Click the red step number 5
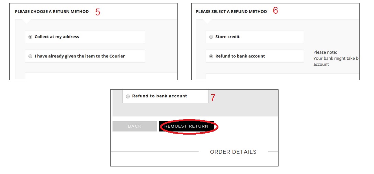Screen dimensions: 374x174 click(x=98, y=12)
